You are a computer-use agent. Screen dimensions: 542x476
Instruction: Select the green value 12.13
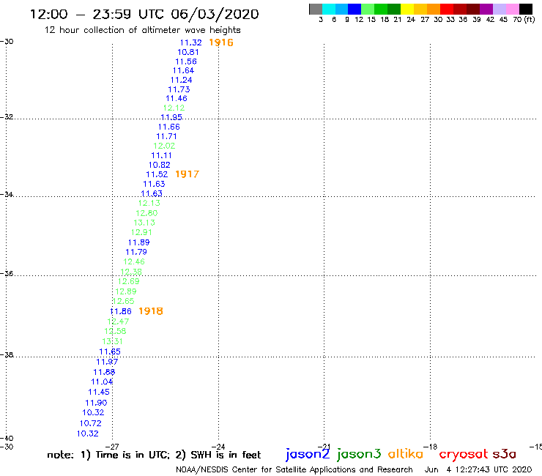(149, 203)
